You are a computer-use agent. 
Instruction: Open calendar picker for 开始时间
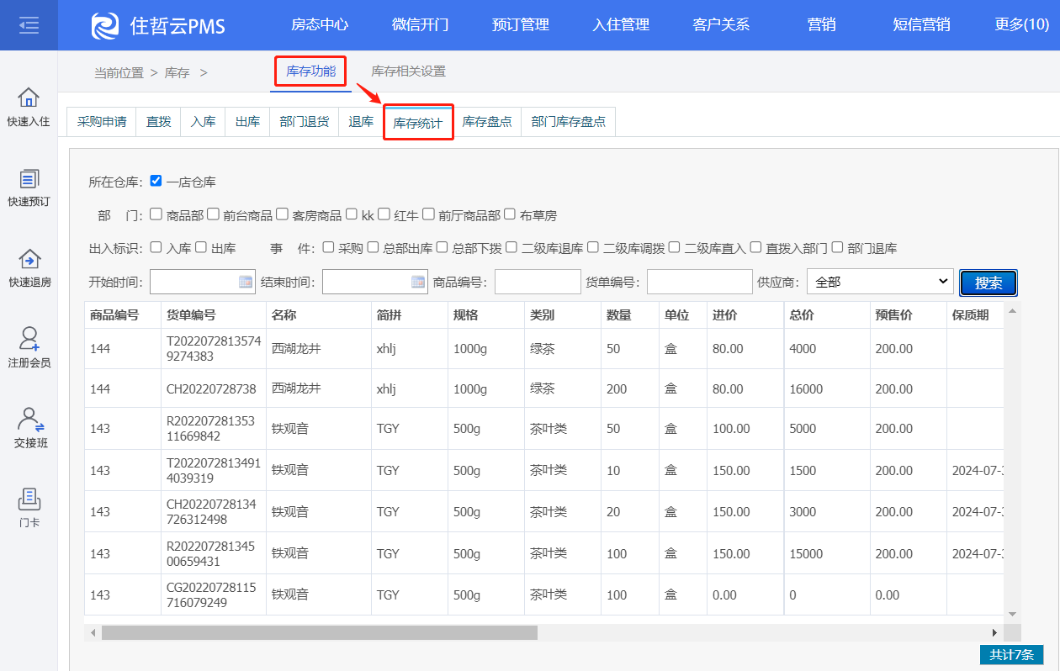(246, 282)
